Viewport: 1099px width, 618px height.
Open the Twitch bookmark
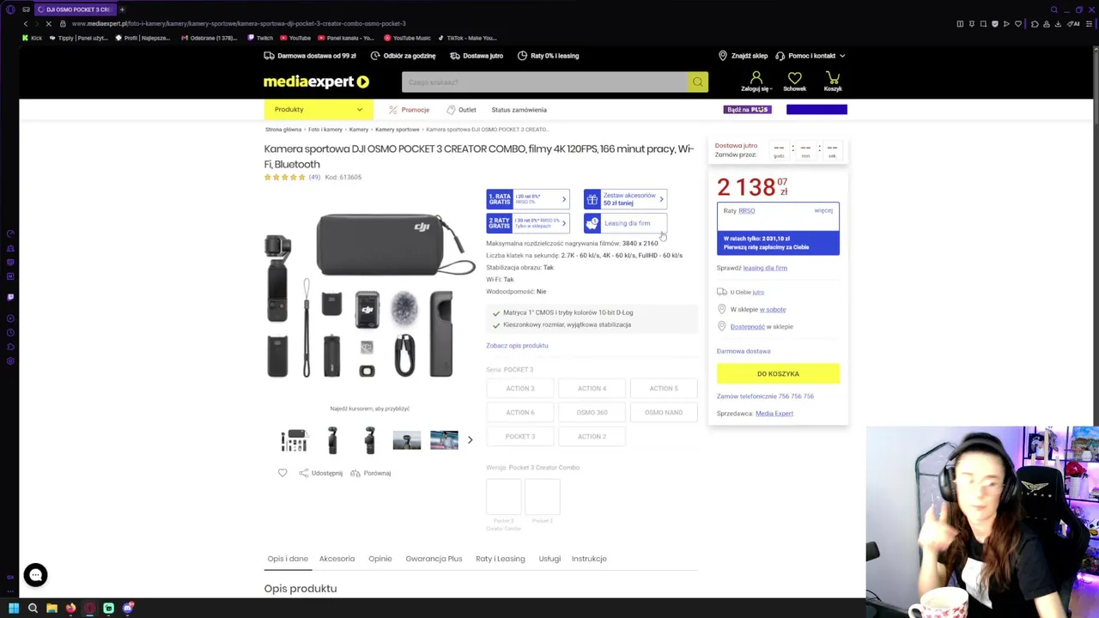pyautogui.click(x=260, y=38)
